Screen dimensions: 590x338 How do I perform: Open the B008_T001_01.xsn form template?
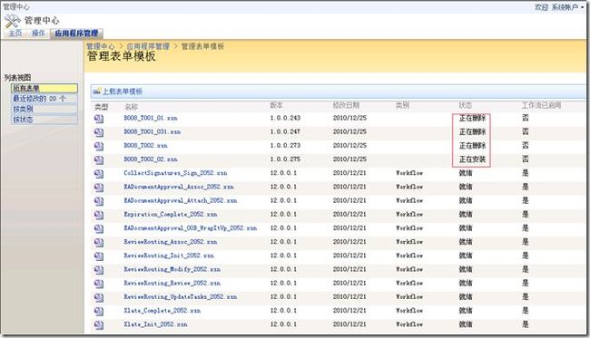point(151,118)
